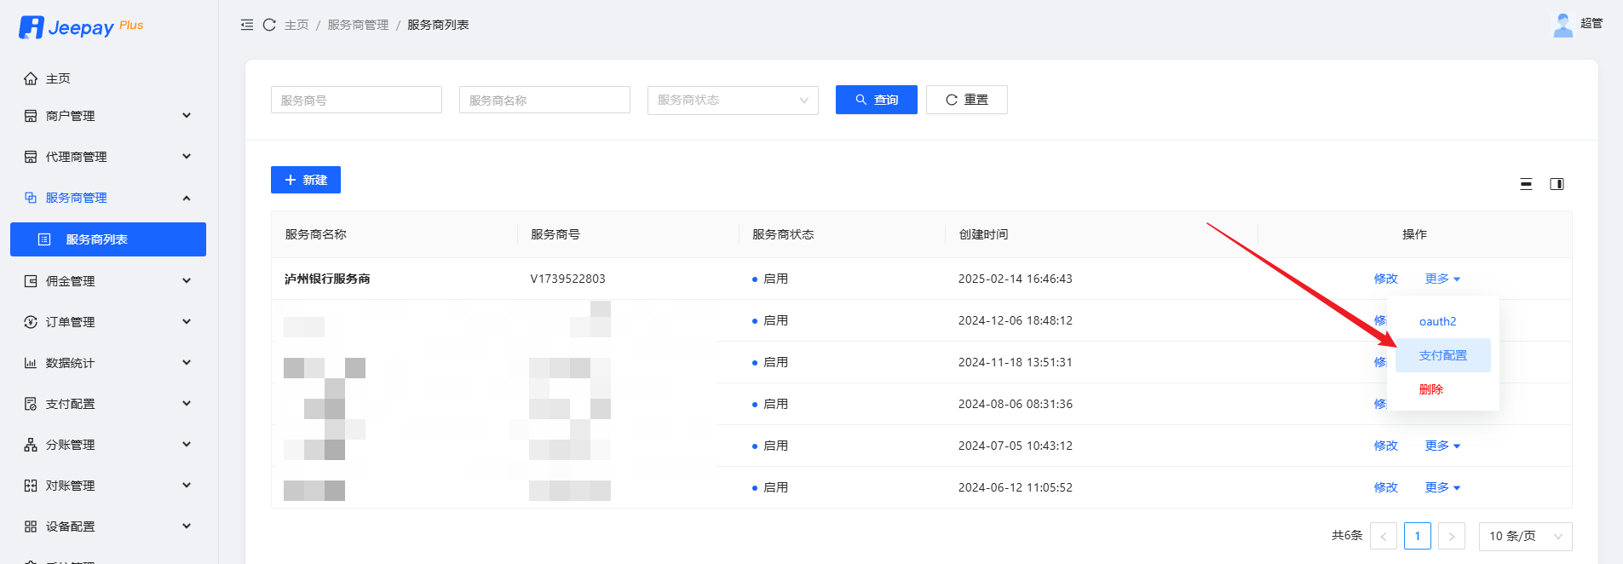Image resolution: width=1623 pixels, height=564 pixels.
Task: Choose 删除 in the dropdown menu
Action: click(1431, 389)
